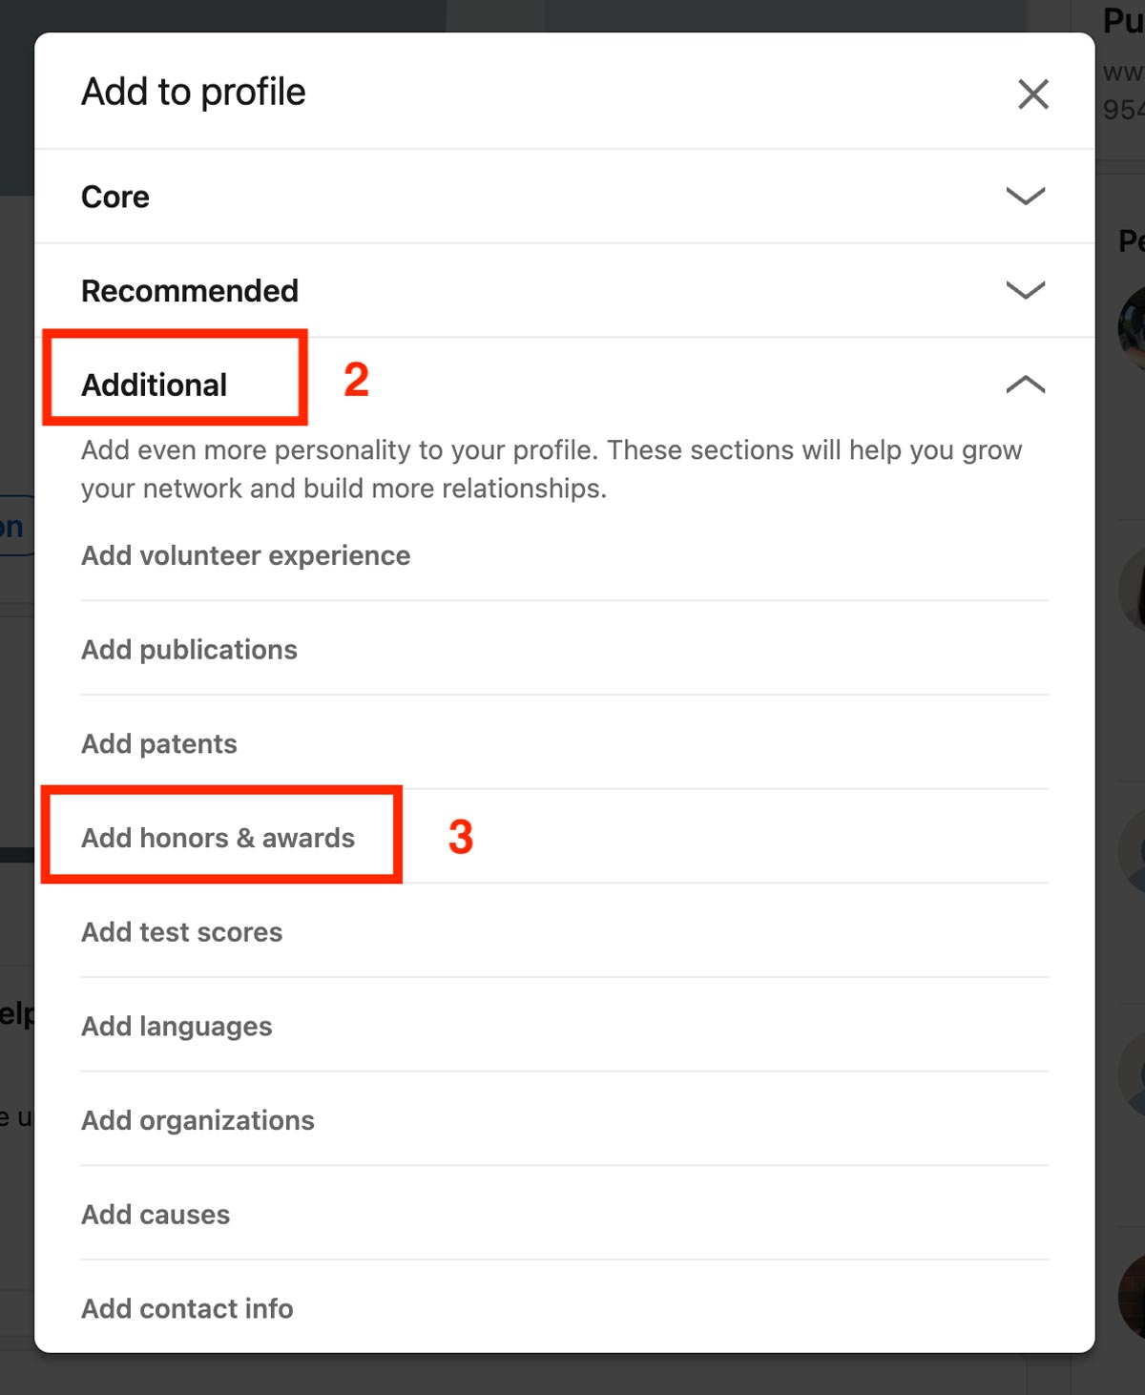Open the Additional section header
Viewport: 1145px width, 1395px height.
coord(155,385)
